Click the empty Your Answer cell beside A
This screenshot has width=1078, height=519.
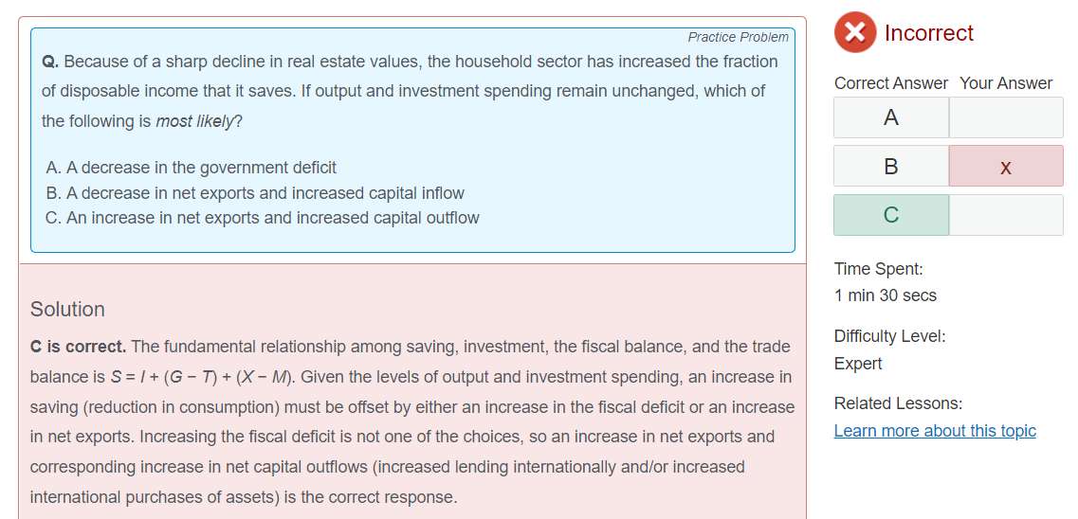(1005, 117)
